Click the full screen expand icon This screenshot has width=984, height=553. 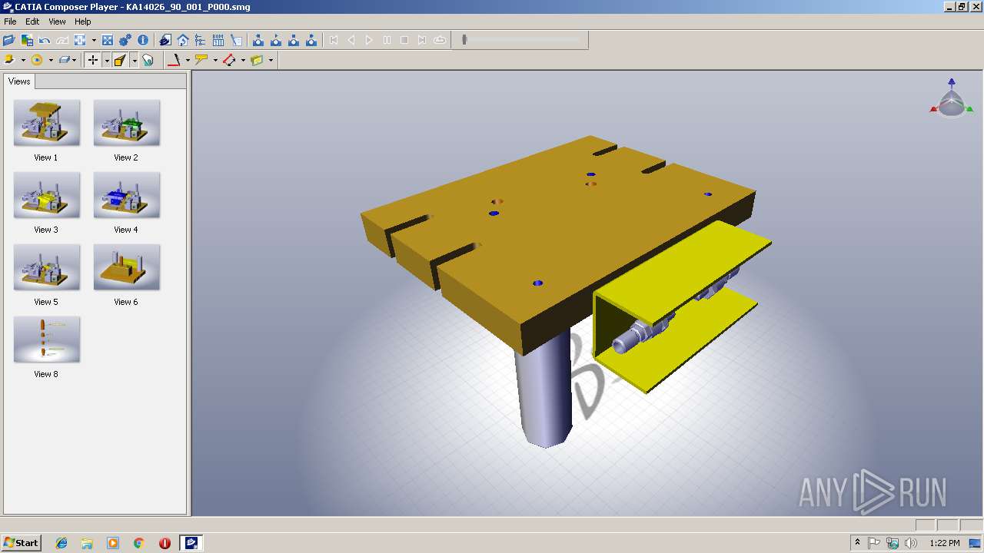(x=108, y=40)
